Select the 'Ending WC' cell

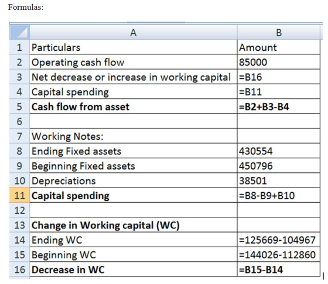(x=134, y=240)
